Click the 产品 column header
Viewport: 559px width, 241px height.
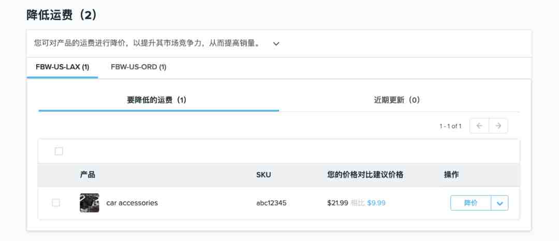(x=87, y=175)
